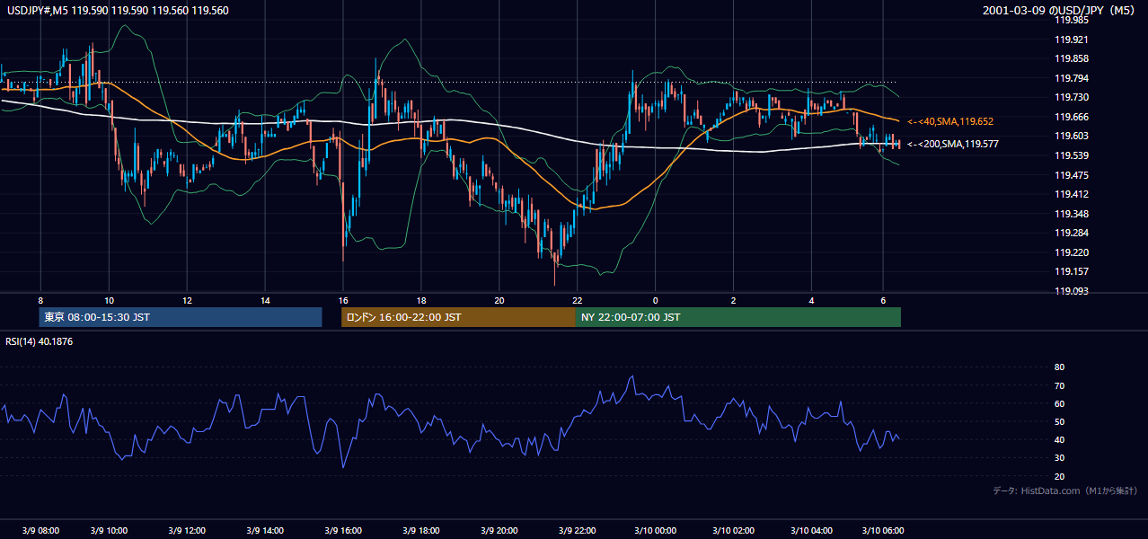The width and height of the screenshot is (1148, 539).
Task: Click price chart hour label 0
Action: 656,300
